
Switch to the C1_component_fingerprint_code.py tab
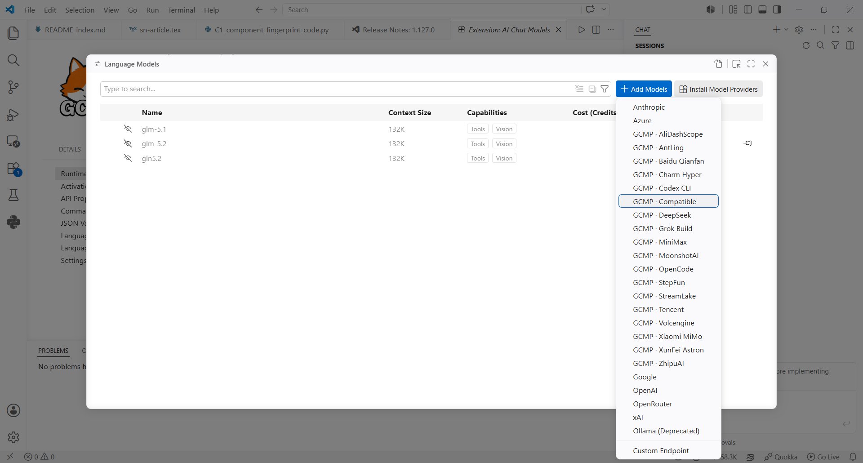coord(271,30)
